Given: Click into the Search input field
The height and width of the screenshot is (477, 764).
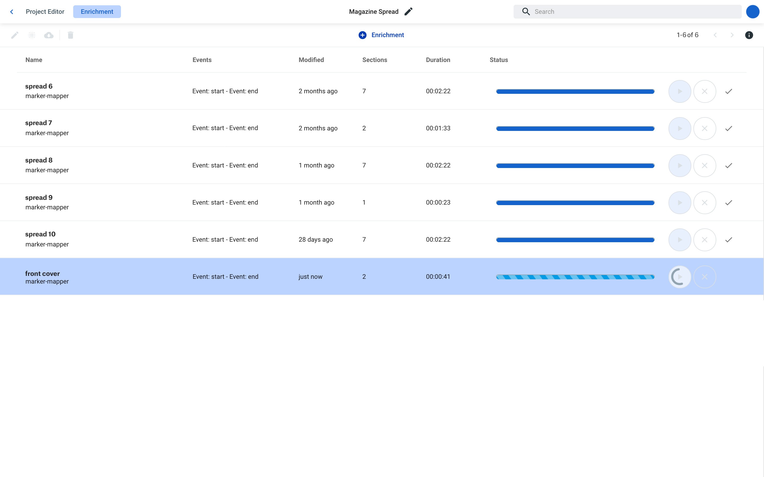Looking at the screenshot, I should tap(635, 12).
